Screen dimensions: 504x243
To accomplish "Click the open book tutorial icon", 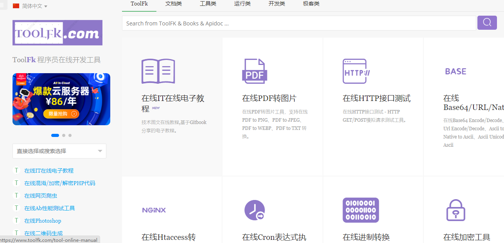I will [158, 71].
